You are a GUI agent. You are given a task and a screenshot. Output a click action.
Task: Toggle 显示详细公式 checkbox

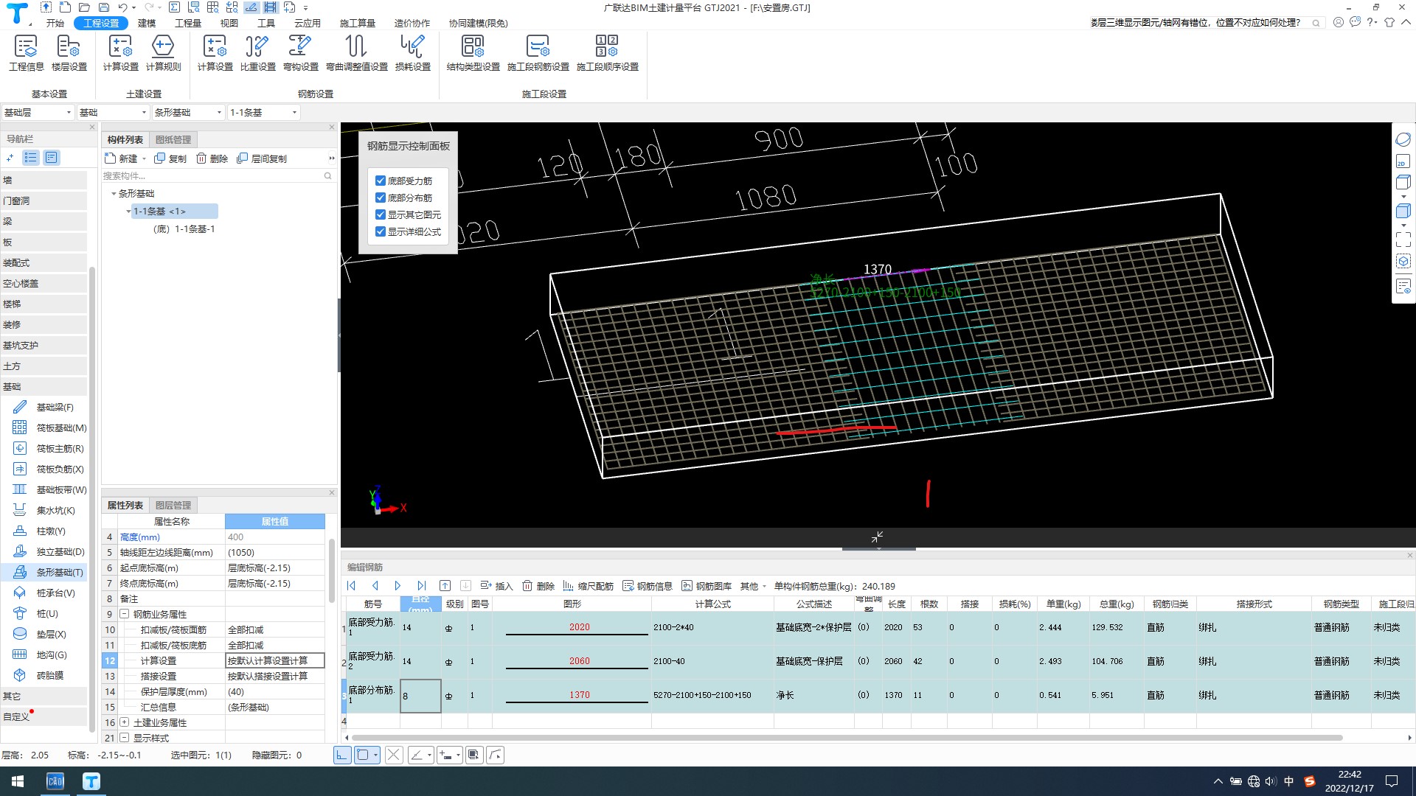381,231
